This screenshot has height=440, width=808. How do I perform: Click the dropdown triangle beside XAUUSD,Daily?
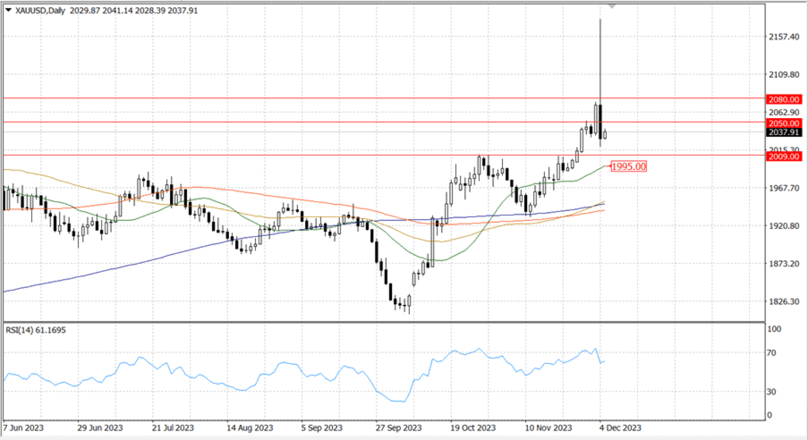8,10
